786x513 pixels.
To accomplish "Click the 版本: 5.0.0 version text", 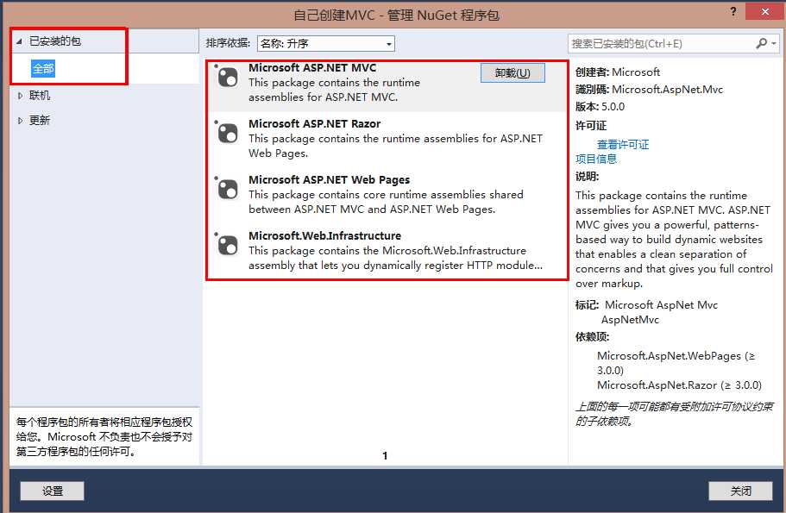I will coord(600,107).
